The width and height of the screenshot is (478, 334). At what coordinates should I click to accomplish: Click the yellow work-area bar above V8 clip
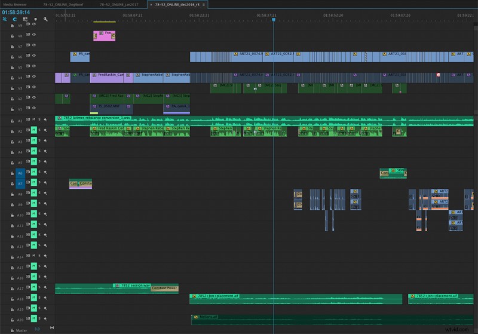point(104,22)
